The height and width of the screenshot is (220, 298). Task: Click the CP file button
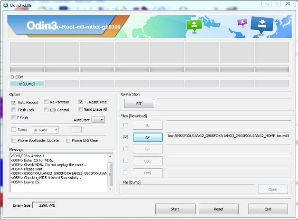pyautogui.click(x=148, y=149)
